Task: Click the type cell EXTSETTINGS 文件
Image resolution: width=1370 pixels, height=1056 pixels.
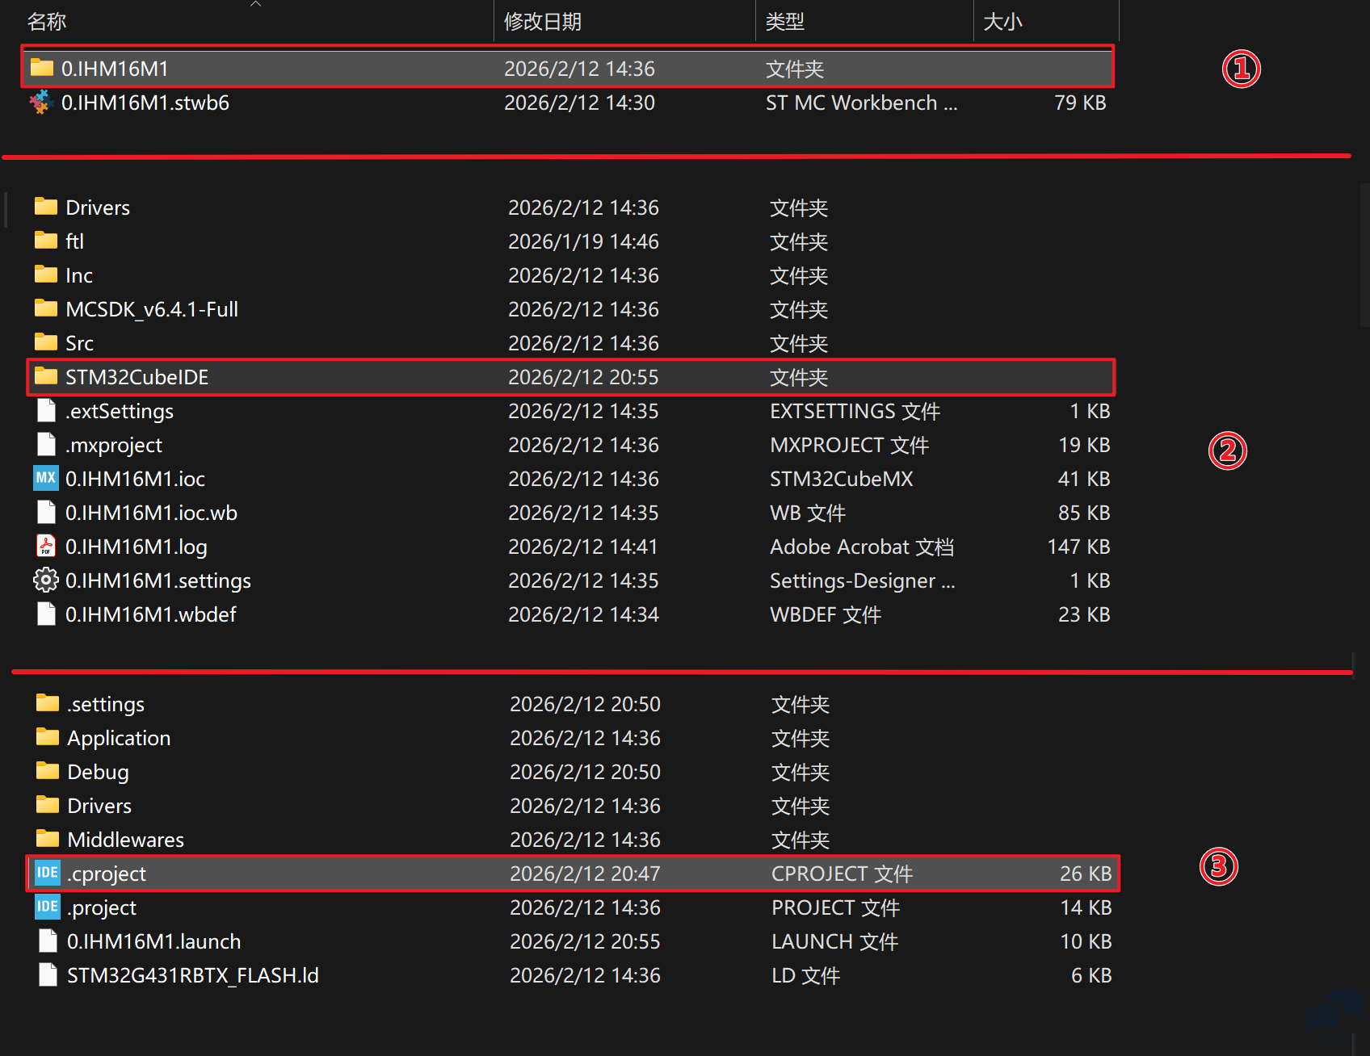Action: [855, 411]
